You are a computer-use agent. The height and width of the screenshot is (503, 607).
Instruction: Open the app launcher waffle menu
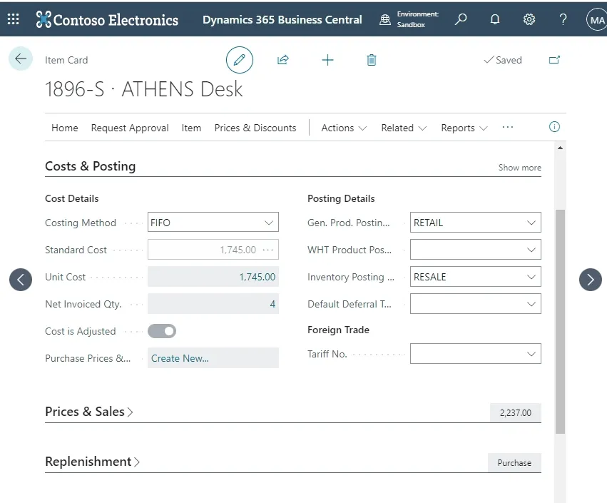pyautogui.click(x=13, y=19)
